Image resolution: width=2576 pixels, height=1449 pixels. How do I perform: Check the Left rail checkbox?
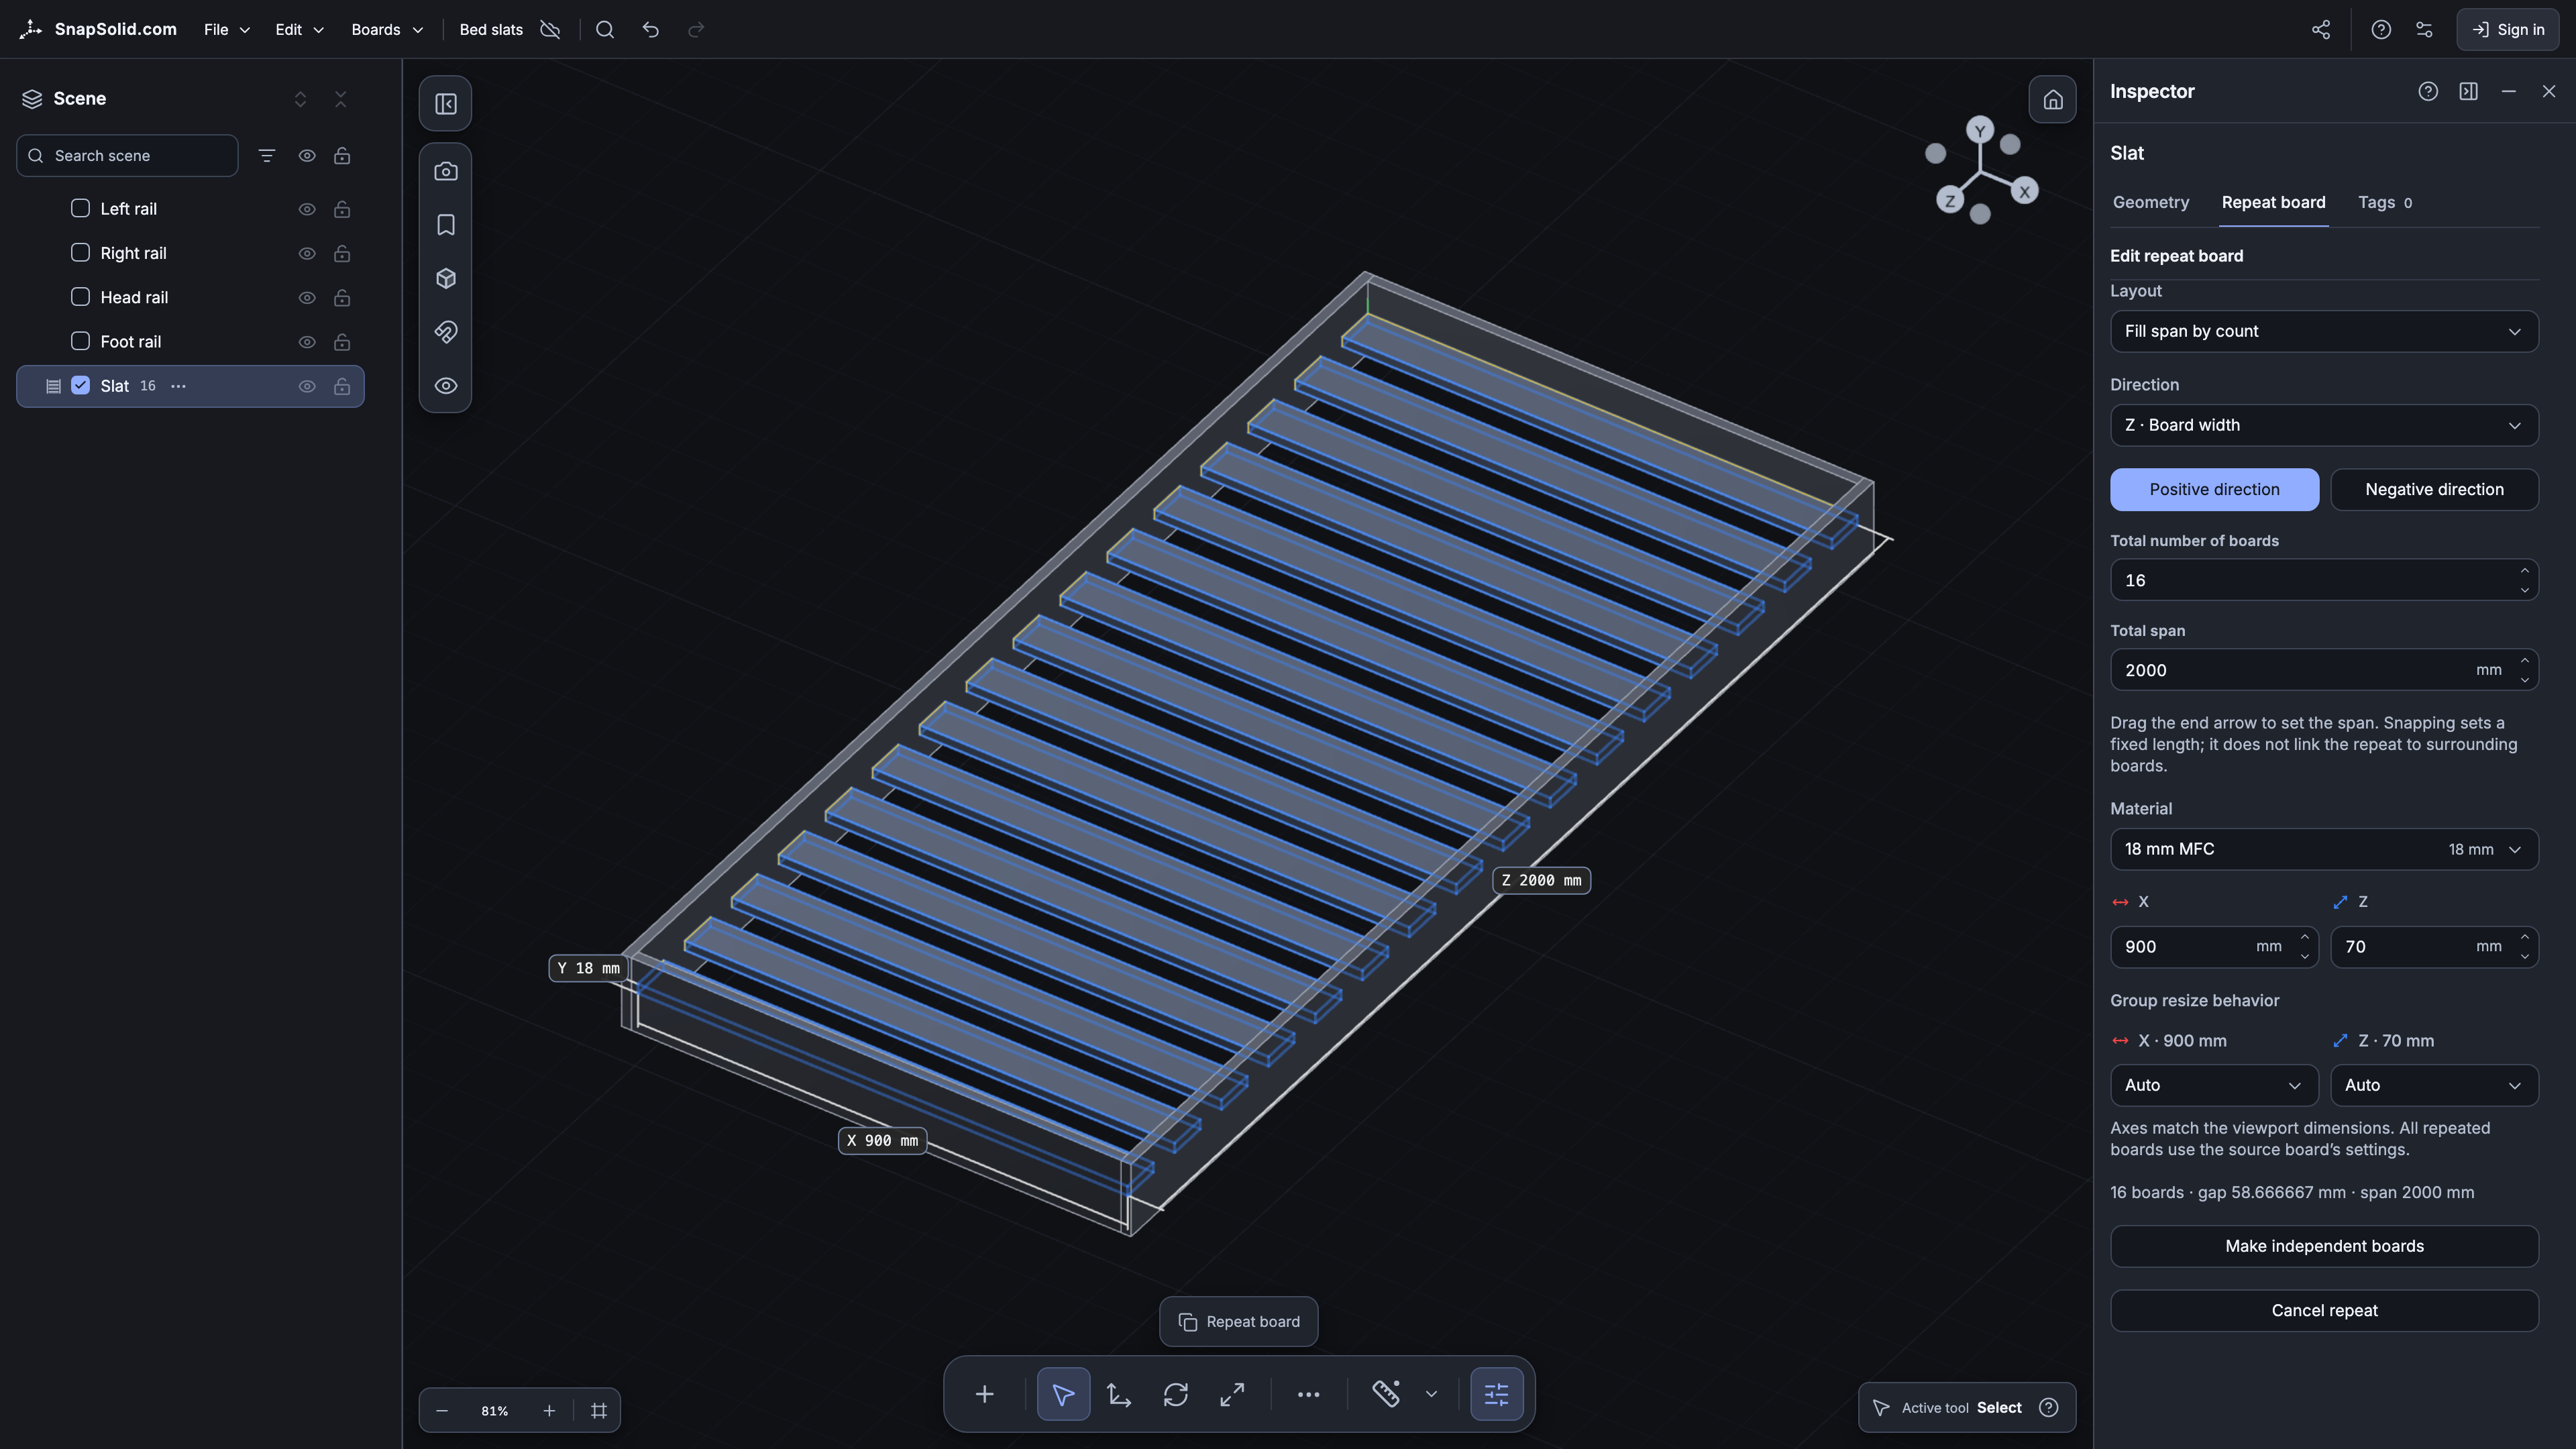(81, 208)
